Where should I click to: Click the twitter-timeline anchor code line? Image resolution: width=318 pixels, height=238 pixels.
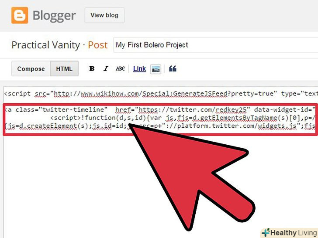(160, 110)
